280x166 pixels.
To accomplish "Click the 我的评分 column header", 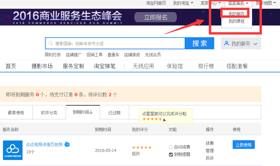I will point(140,129).
